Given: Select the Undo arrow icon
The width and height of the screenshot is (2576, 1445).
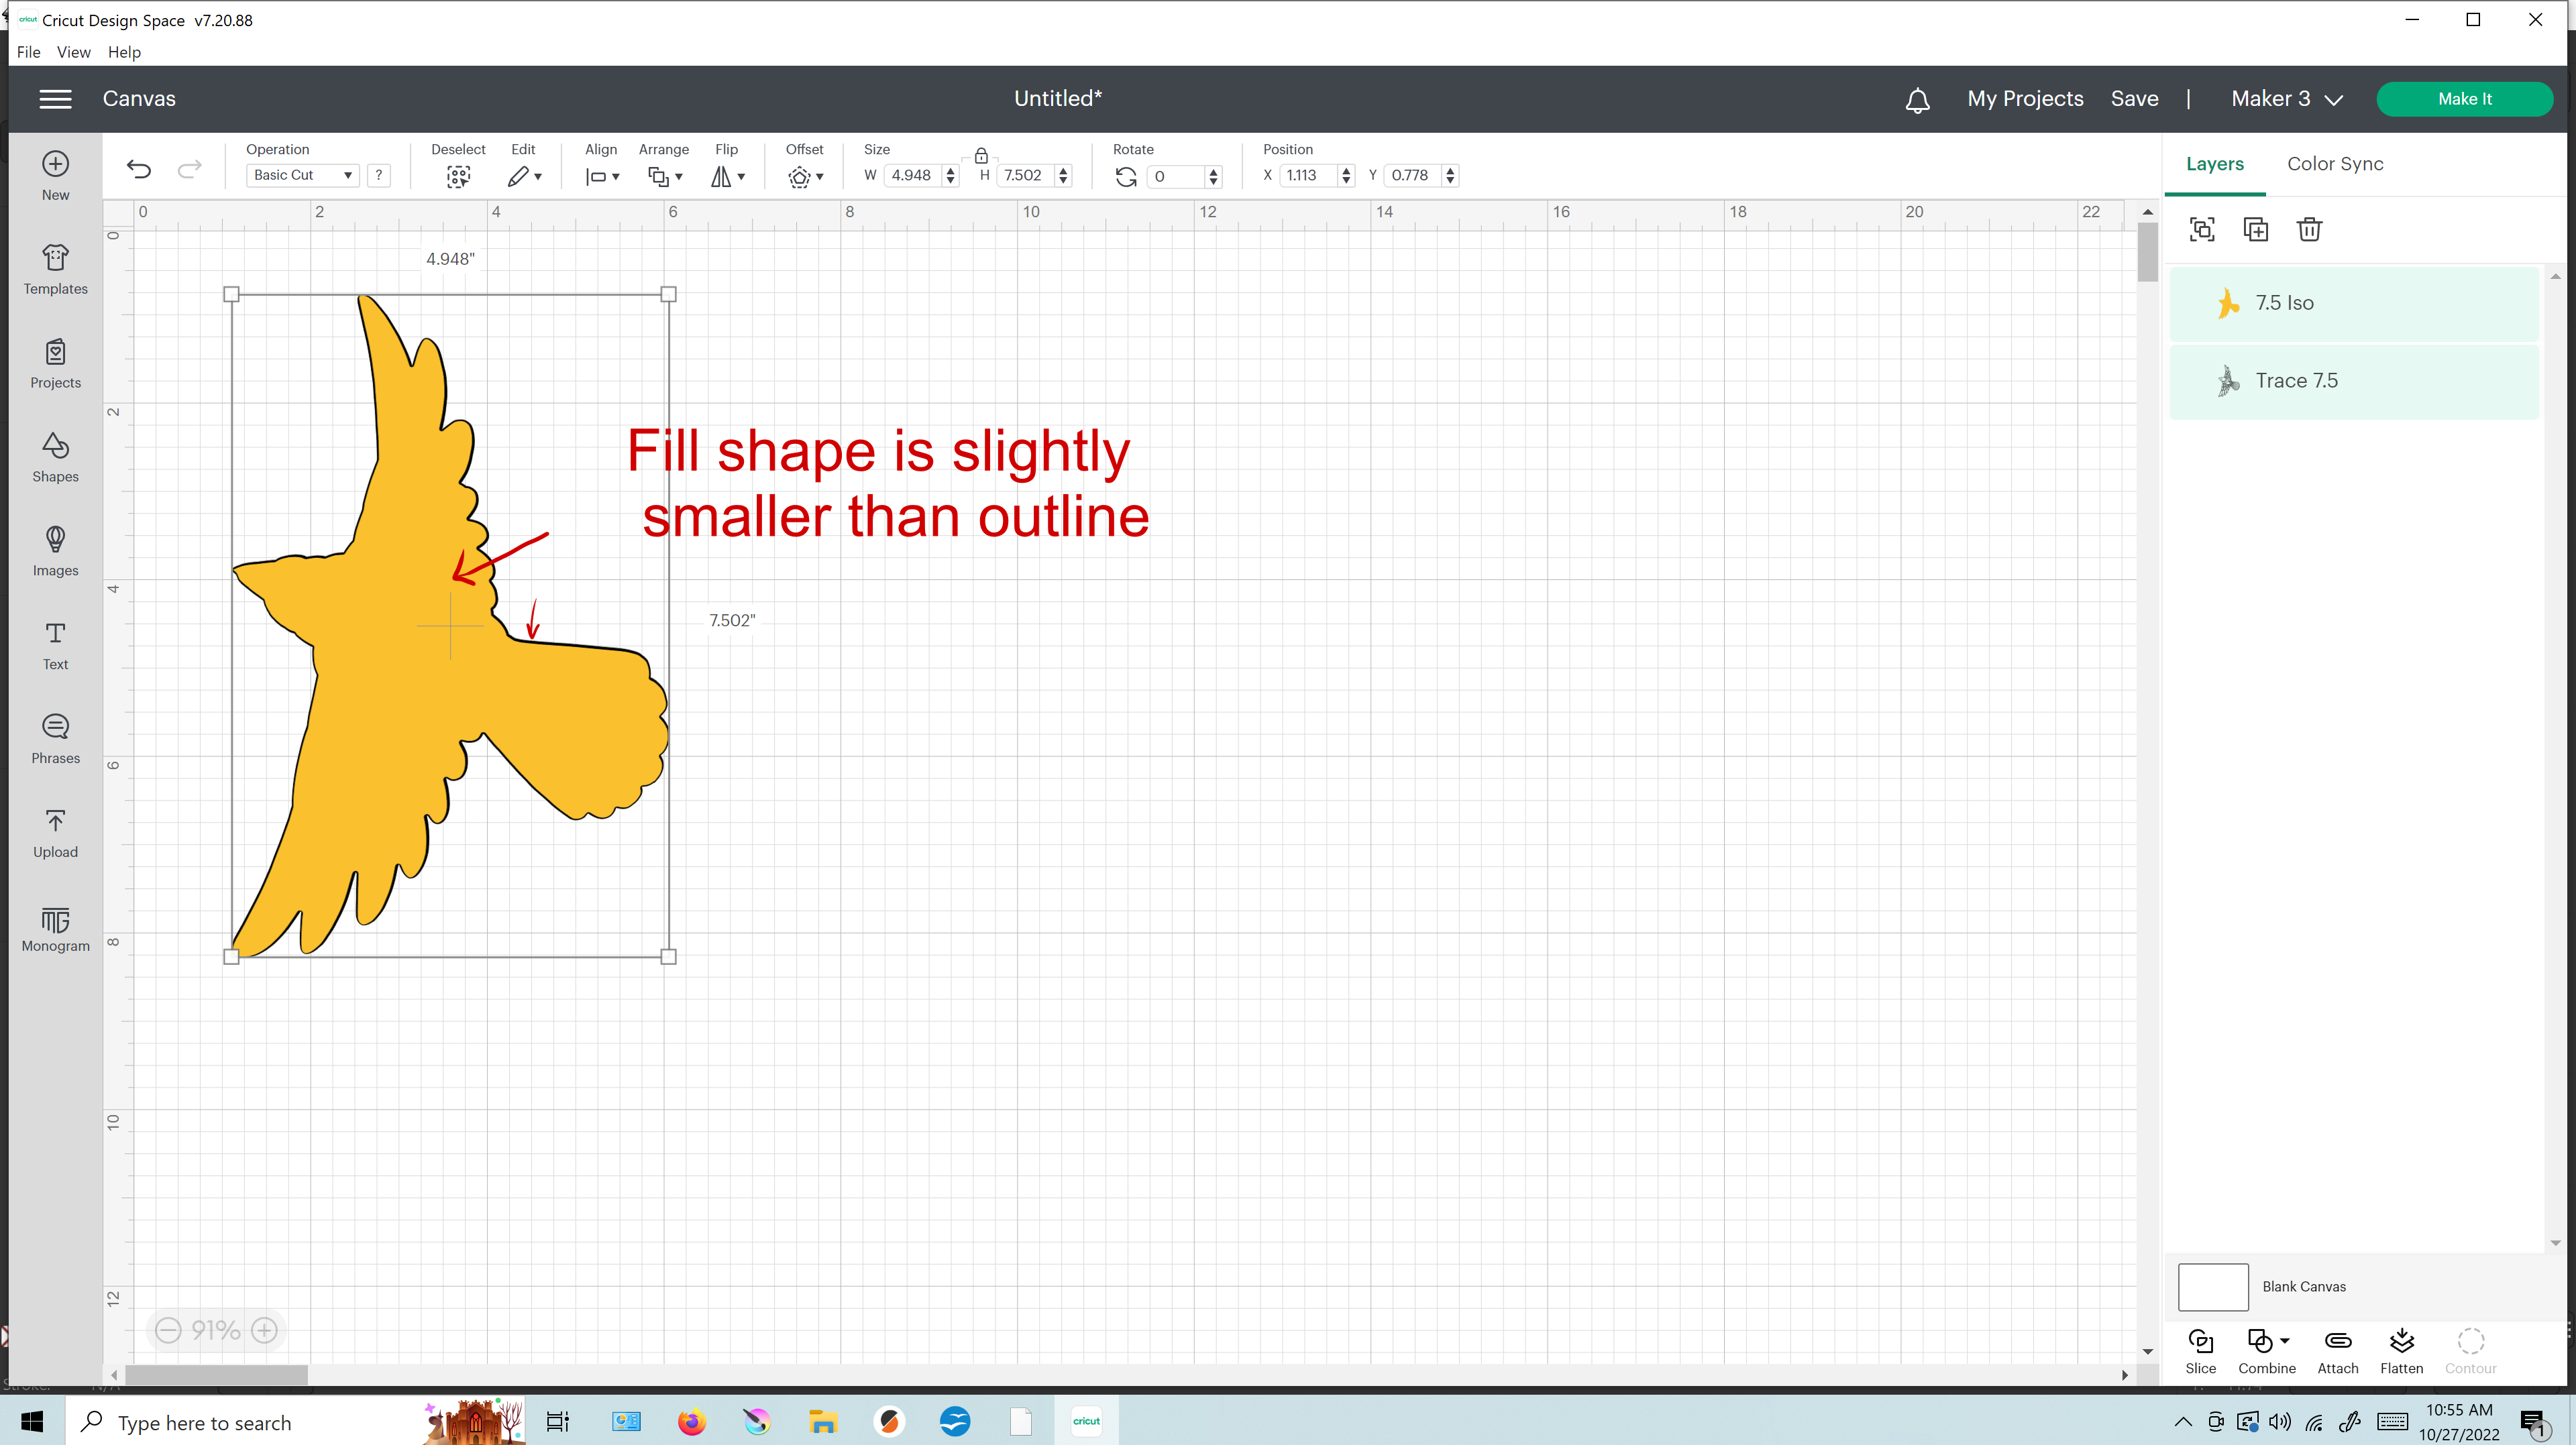Looking at the screenshot, I should (x=140, y=172).
